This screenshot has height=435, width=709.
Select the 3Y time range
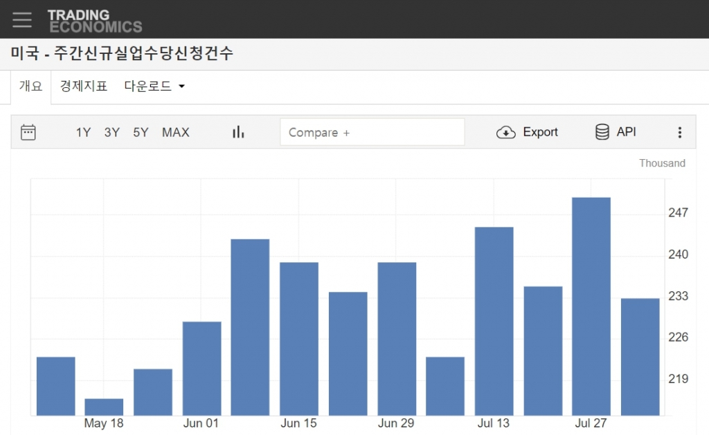[x=111, y=132]
